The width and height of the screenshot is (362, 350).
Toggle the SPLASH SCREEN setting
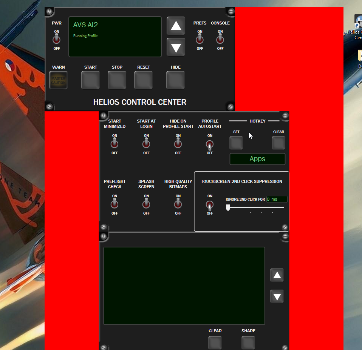(146, 204)
